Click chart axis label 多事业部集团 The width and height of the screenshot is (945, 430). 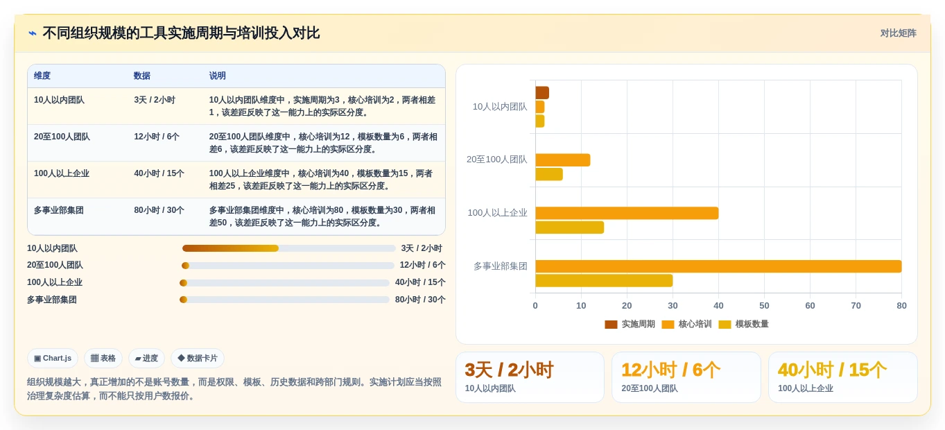point(501,266)
